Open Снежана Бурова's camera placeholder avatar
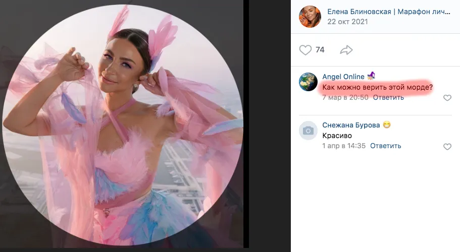This screenshot has height=252, width=460. [x=309, y=131]
